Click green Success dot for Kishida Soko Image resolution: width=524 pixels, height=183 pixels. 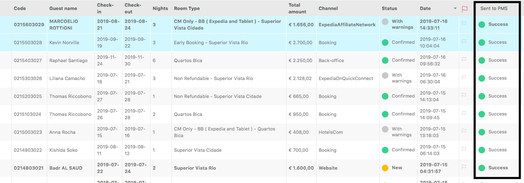tap(482, 150)
